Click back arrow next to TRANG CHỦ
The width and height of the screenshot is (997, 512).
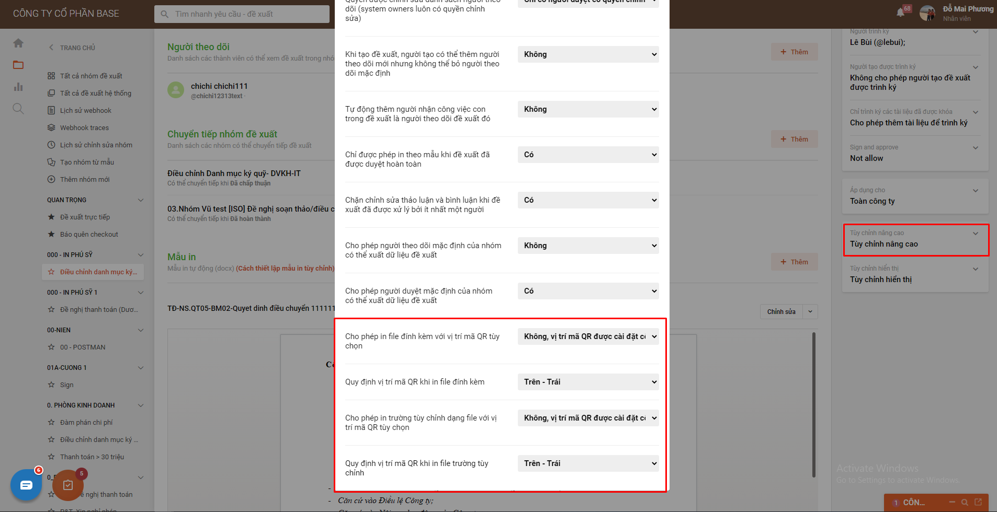[x=51, y=48]
